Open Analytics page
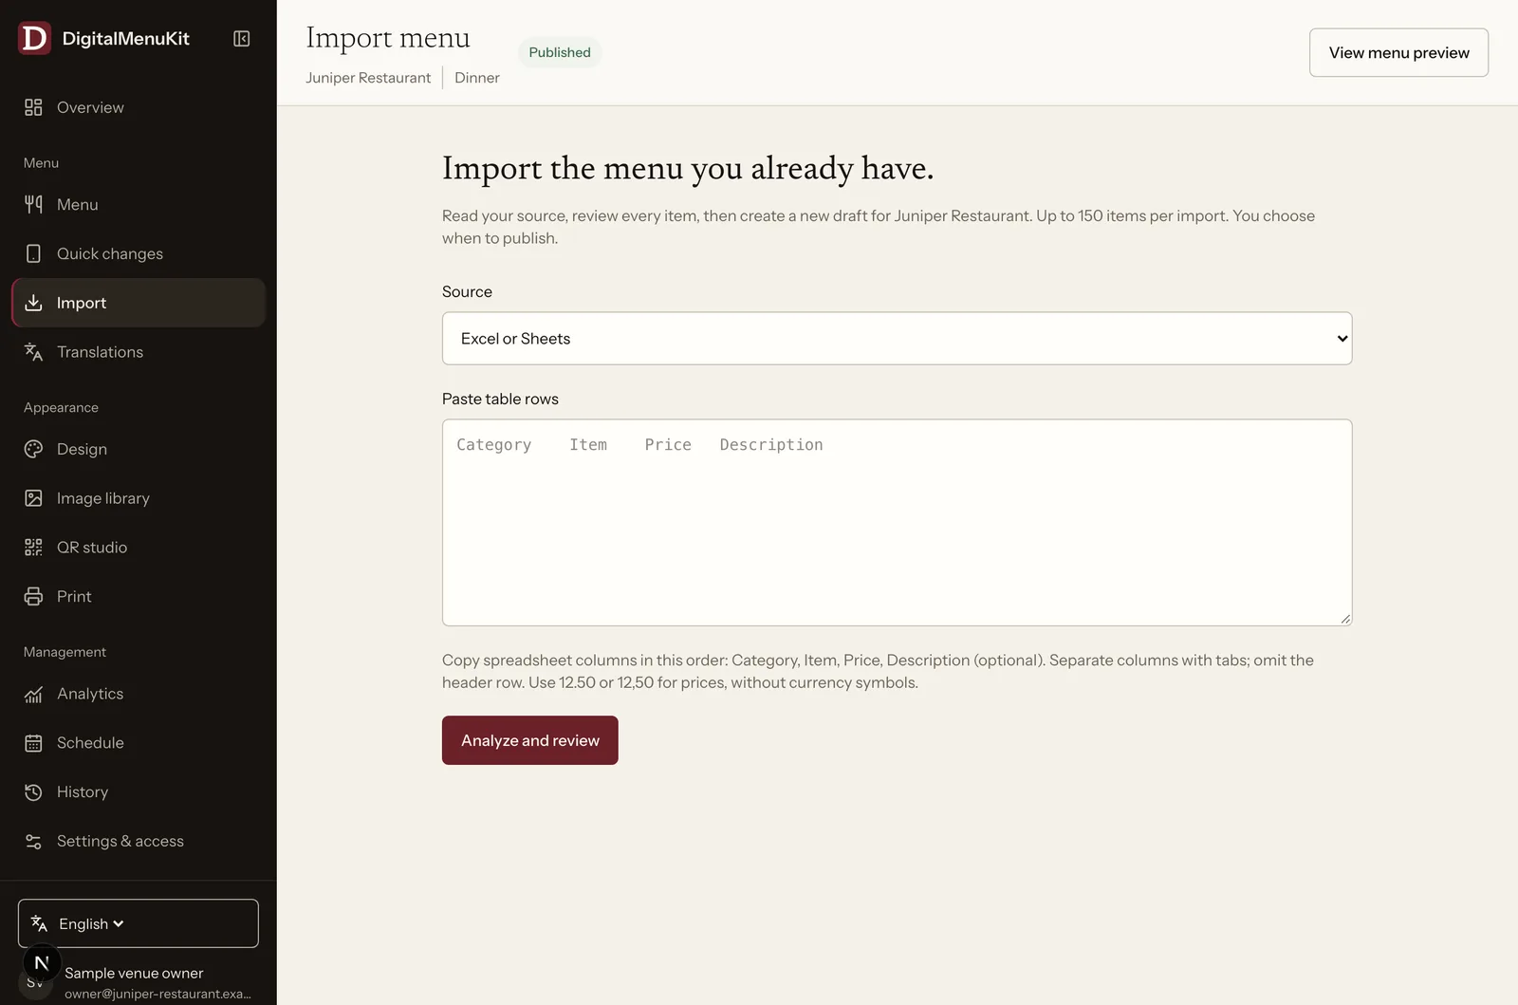The image size is (1518, 1005). pos(139,694)
